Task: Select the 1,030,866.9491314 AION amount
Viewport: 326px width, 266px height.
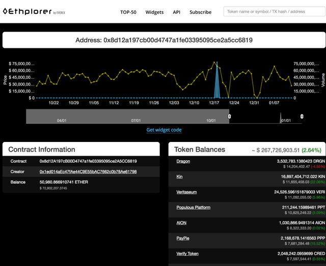Action: pos(302,223)
